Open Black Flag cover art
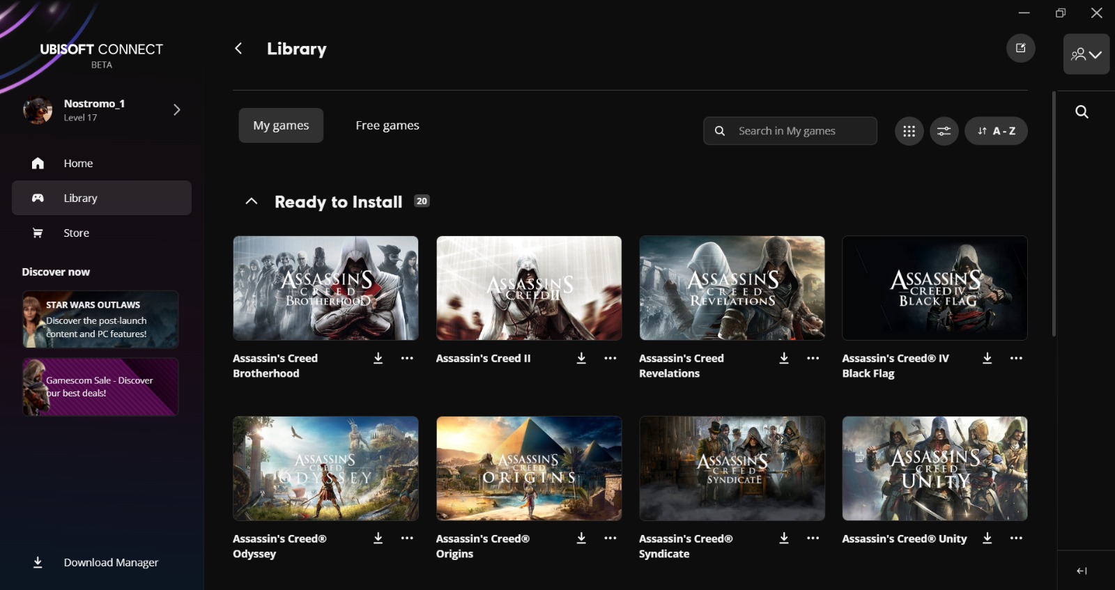 pos(935,288)
